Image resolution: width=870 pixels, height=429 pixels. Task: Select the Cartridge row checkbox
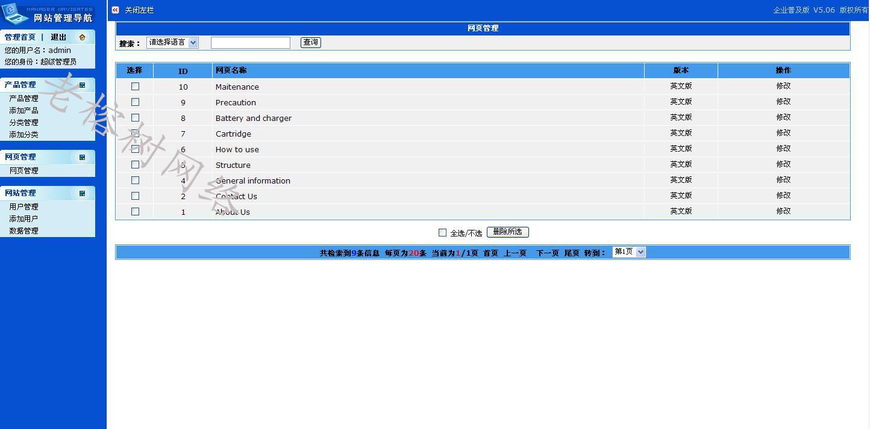point(135,134)
